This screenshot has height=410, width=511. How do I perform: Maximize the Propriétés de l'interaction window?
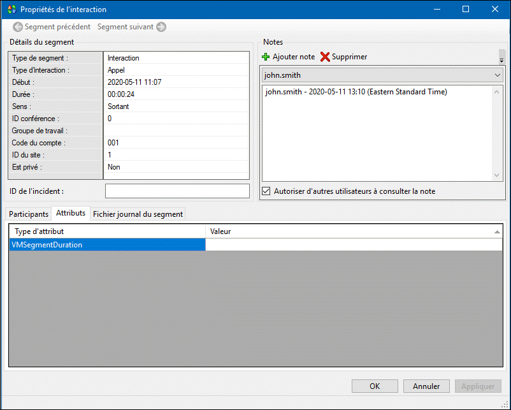466,10
